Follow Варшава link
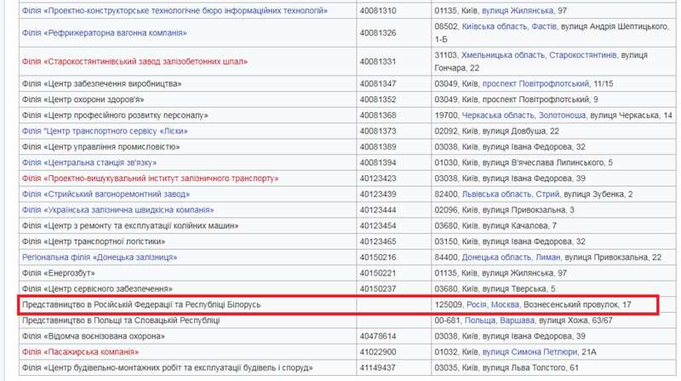Screen dimensions: 681x381 (x=517, y=321)
